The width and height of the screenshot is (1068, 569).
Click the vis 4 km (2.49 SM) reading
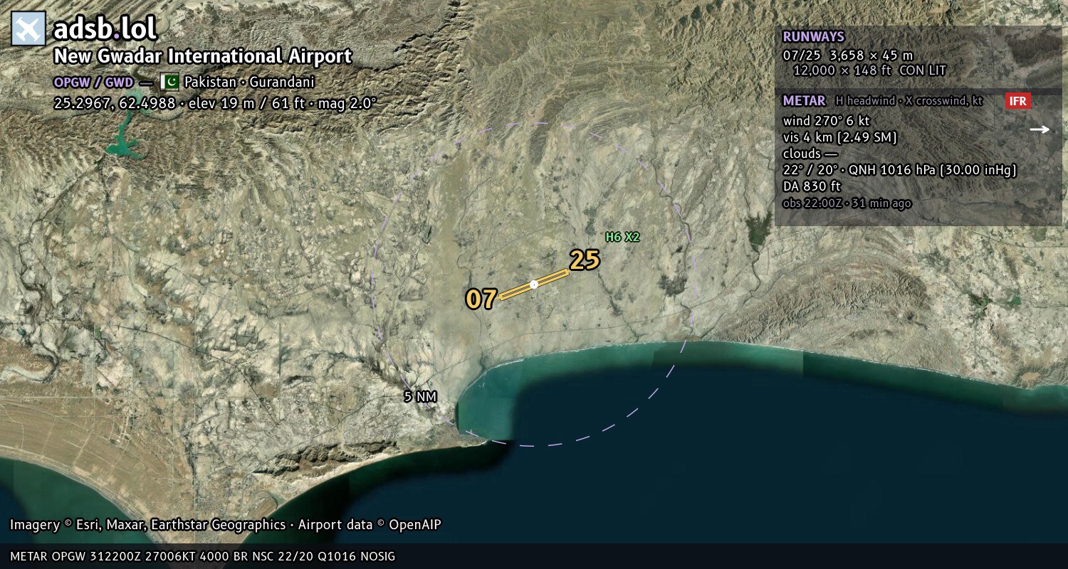pos(839,137)
